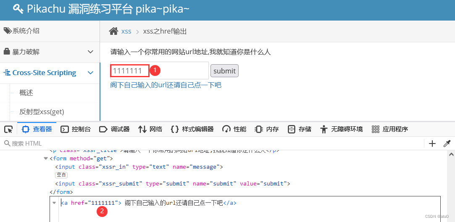Select Cross-Site Scripting sidebar section
Viewport: 455px width, 222px height.
click(x=50, y=73)
